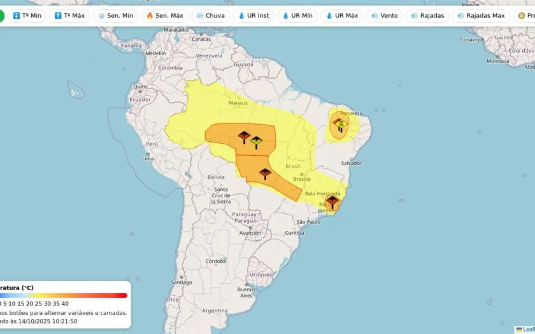Screen dimensions: 535x334
Task: Open the alert marker west of Brasília
Action: coord(265,174)
